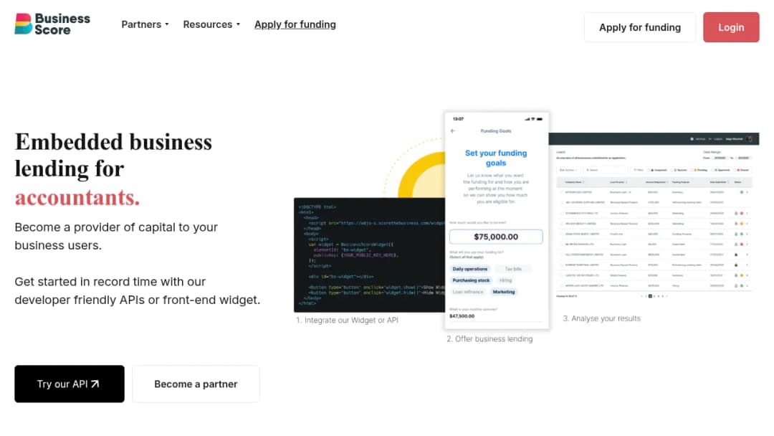Select the Tax bills tag

[513, 269]
